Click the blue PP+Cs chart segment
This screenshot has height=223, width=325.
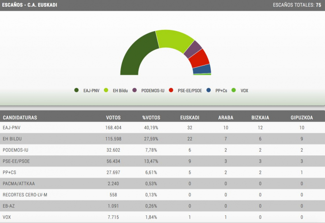(202, 69)
